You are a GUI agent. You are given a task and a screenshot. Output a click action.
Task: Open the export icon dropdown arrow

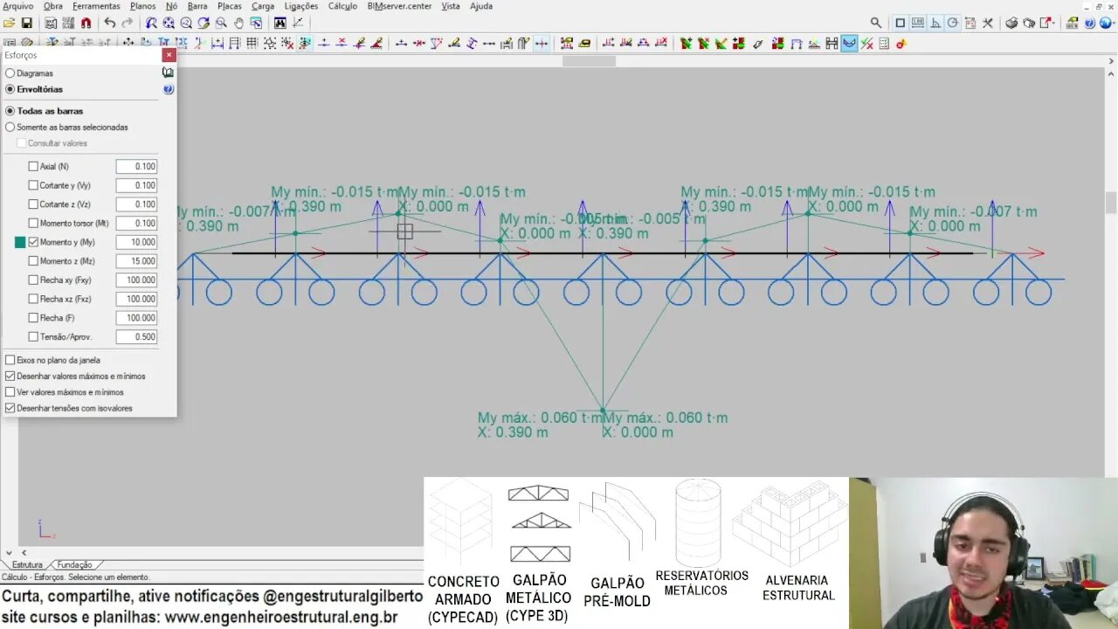pyautogui.click(x=1055, y=23)
